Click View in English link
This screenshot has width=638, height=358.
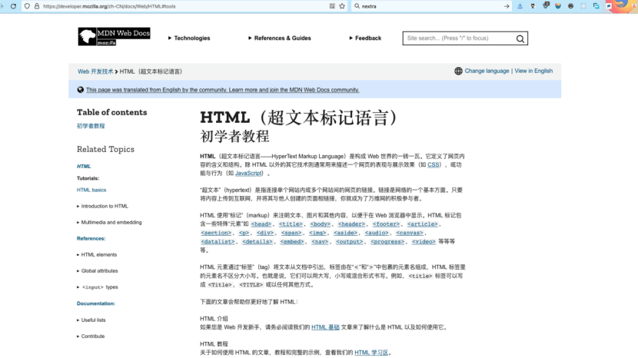coord(533,71)
